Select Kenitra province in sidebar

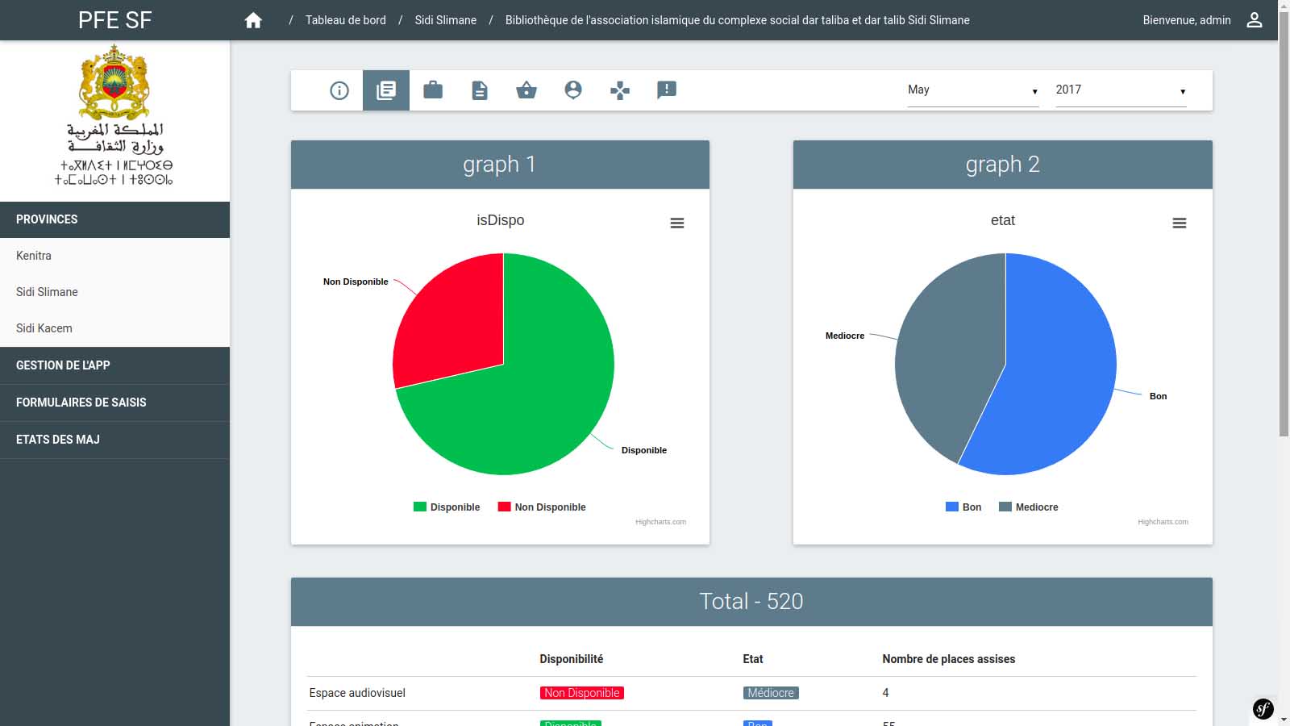pyautogui.click(x=34, y=256)
